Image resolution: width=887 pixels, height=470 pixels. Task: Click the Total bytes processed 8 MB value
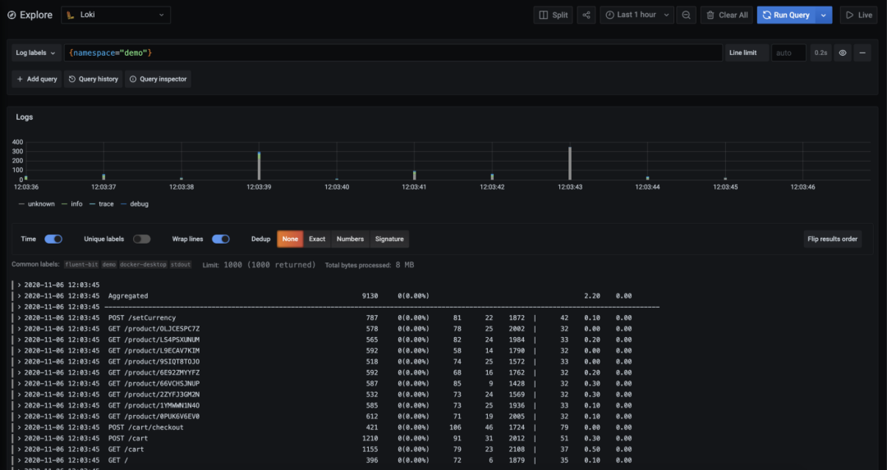(x=405, y=265)
